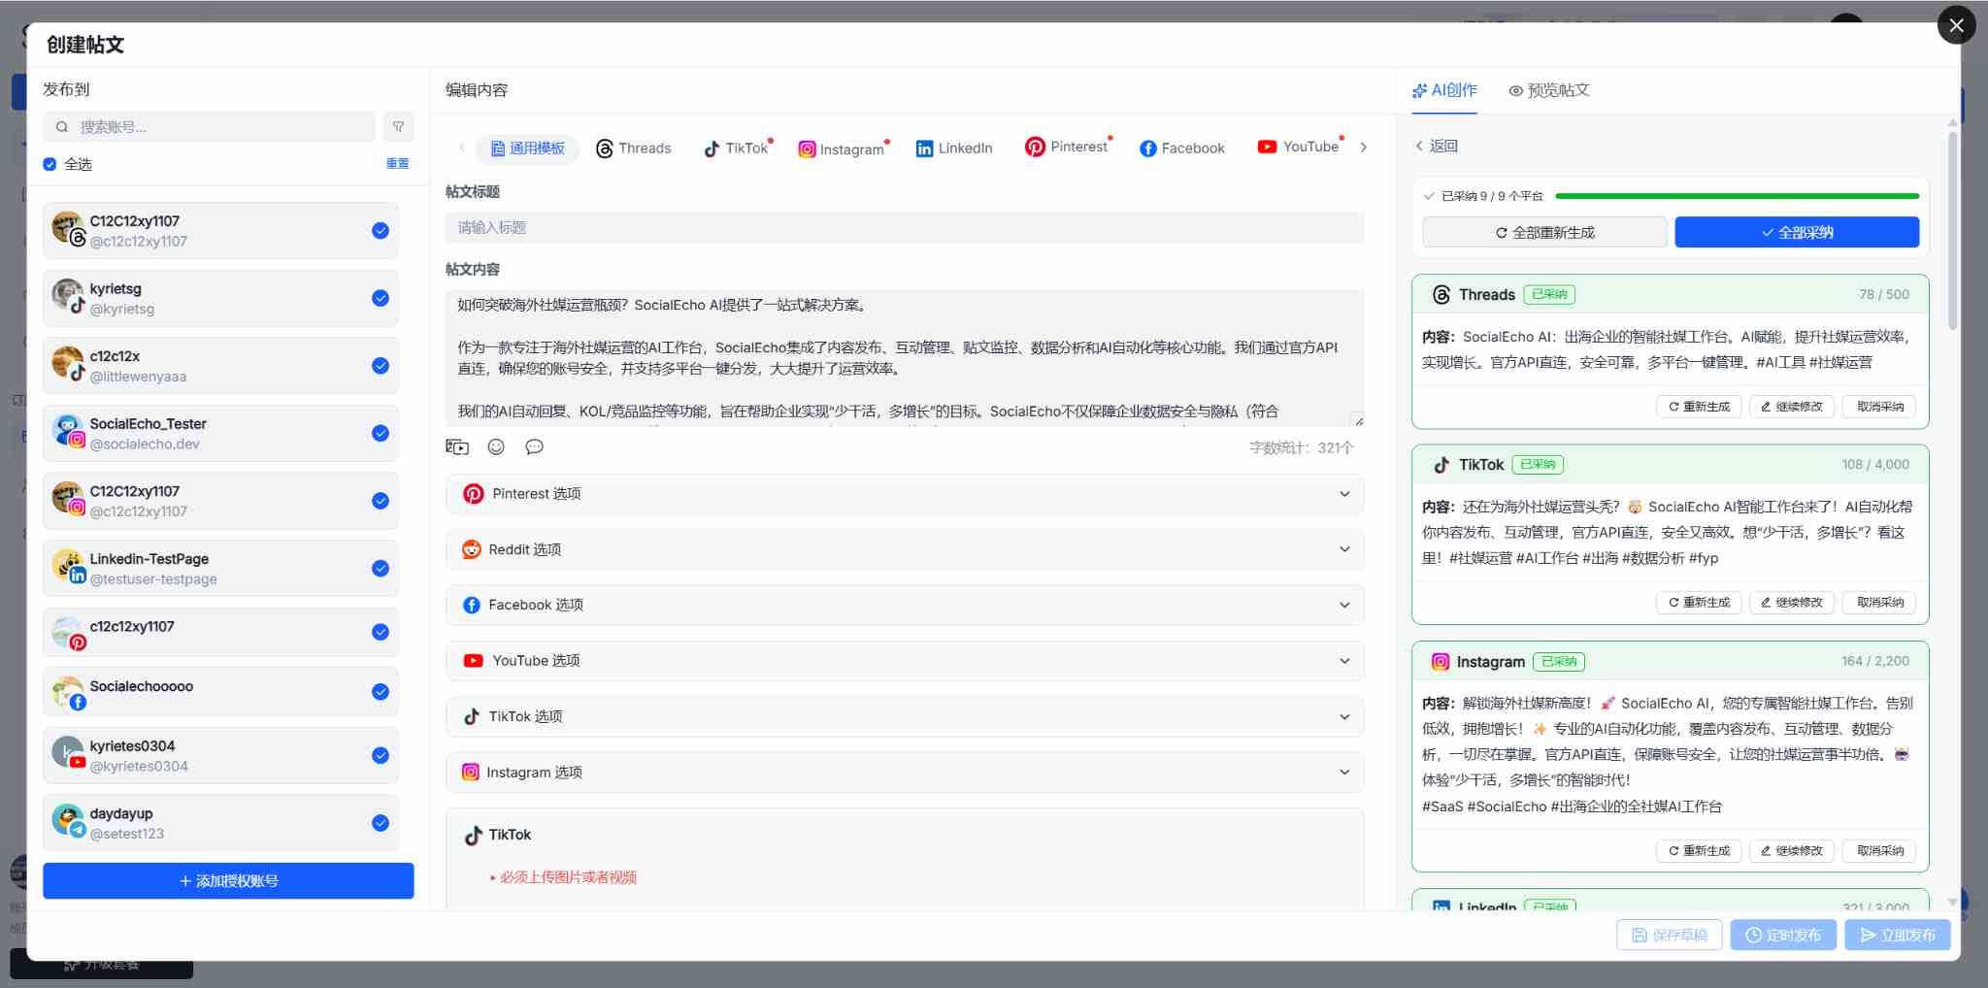Click the TikTok logo in the bottom TikTok section

473,836
